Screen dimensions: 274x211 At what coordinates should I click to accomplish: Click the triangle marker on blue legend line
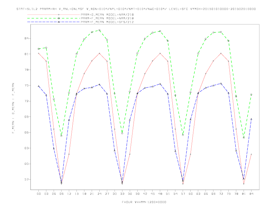pos(59,22)
